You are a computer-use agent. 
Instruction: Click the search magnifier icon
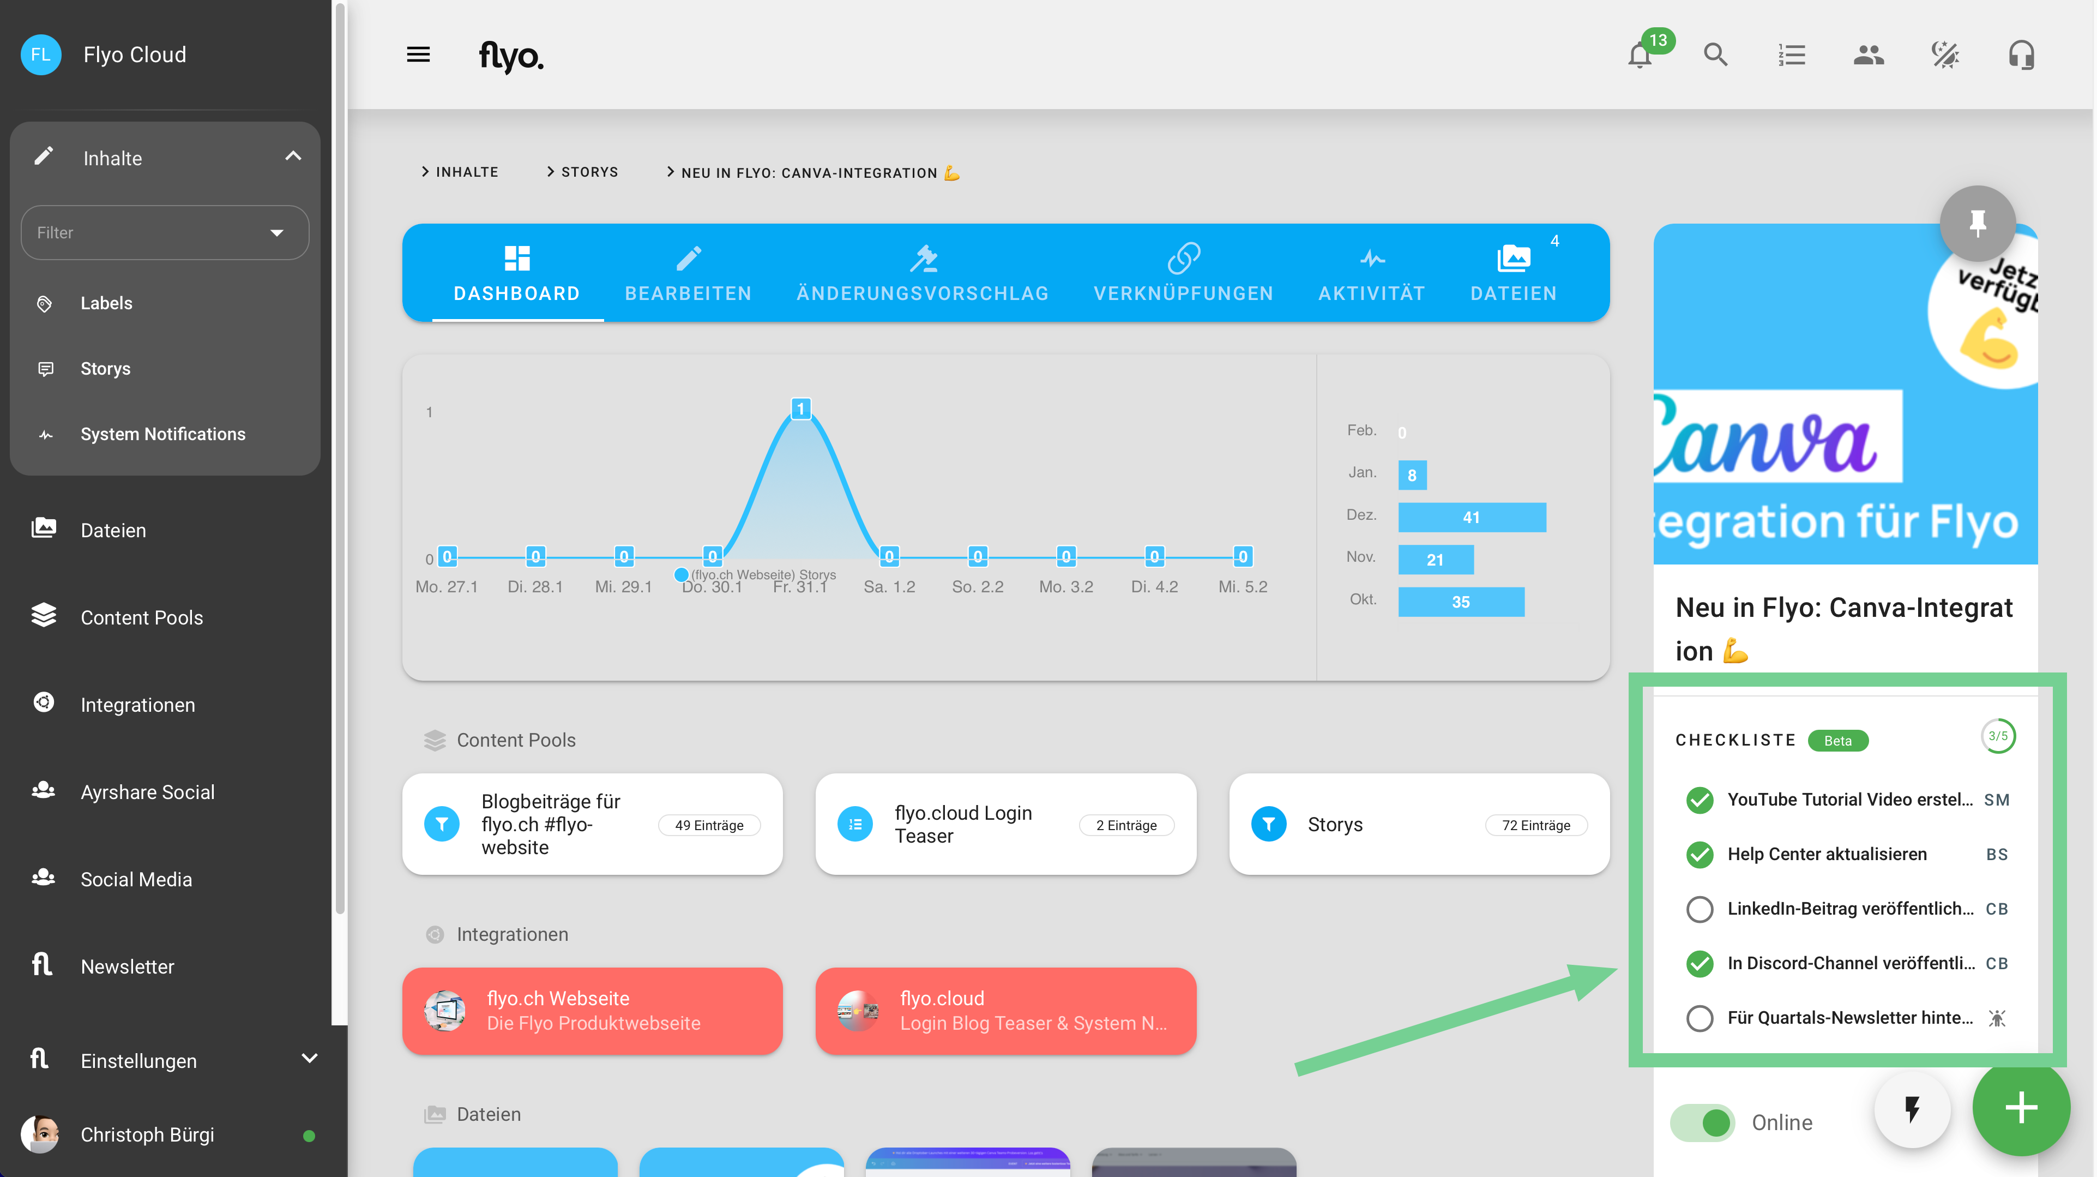pyautogui.click(x=1716, y=55)
